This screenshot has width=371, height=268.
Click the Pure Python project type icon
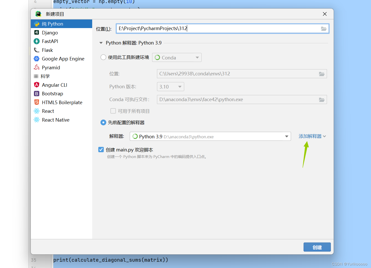coord(37,24)
